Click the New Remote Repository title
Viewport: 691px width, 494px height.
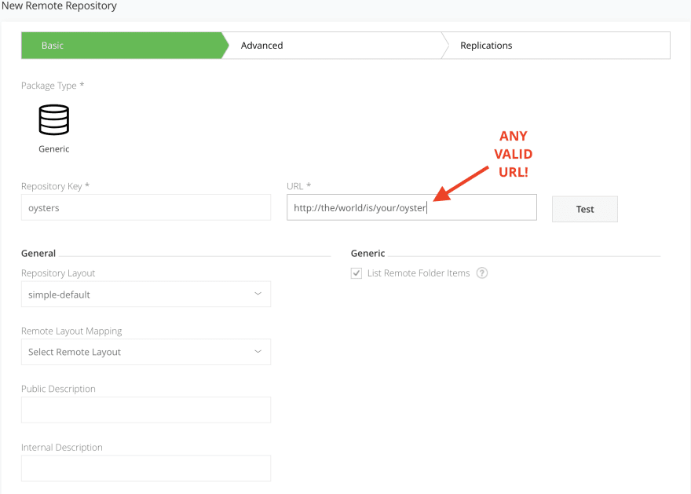(x=59, y=6)
